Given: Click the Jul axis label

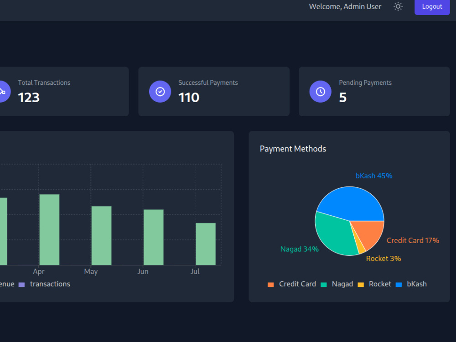Looking at the screenshot, I should [195, 272].
